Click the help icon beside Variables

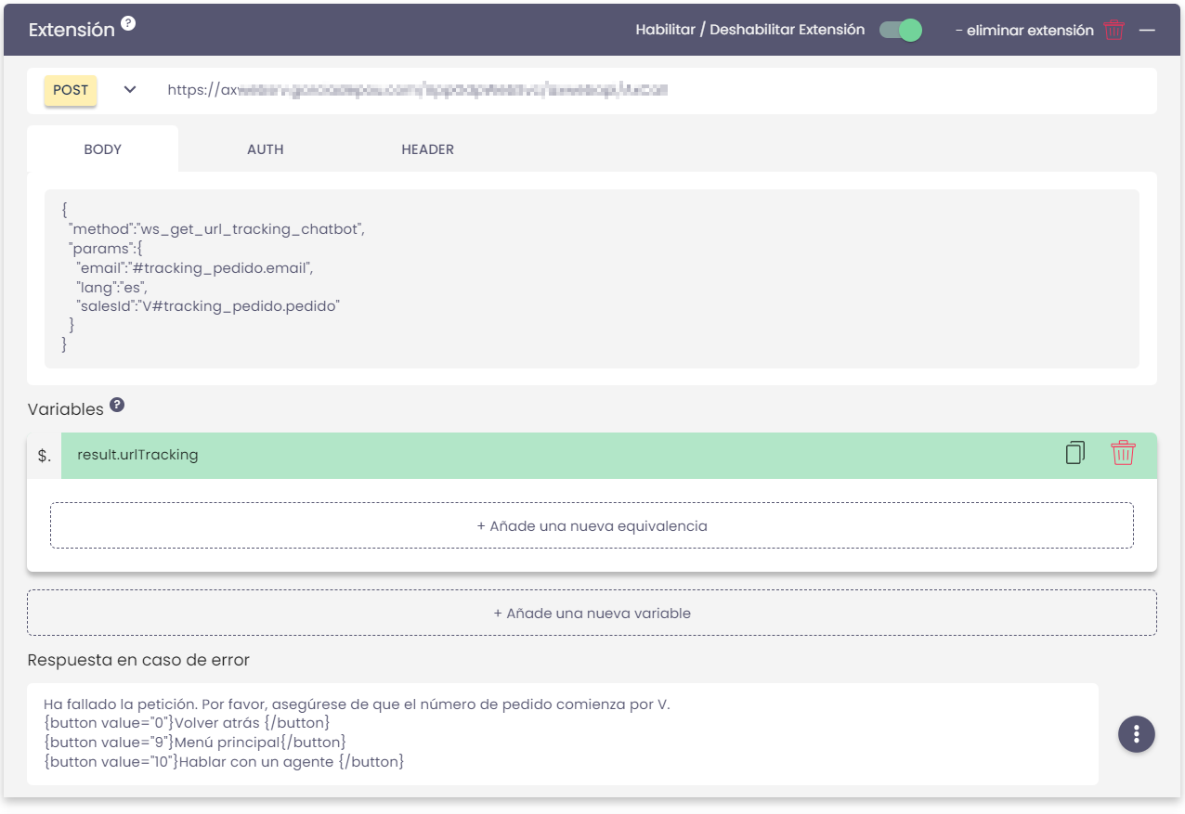click(x=116, y=406)
